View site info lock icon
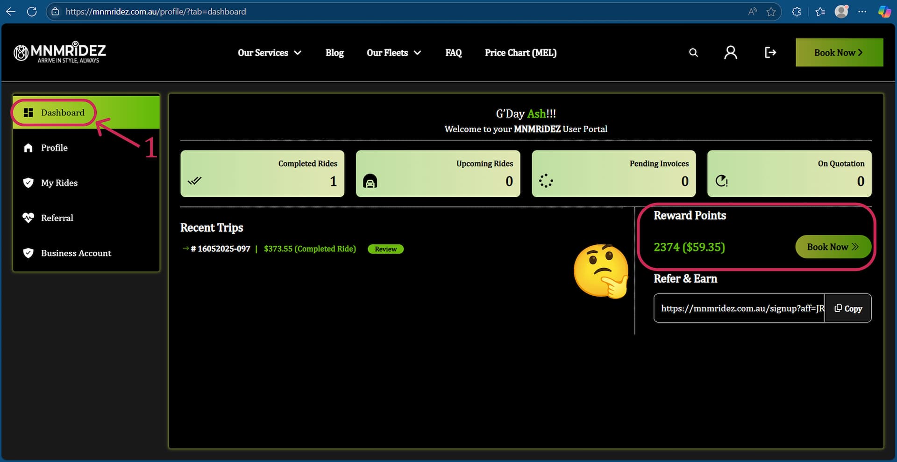 (x=55, y=12)
